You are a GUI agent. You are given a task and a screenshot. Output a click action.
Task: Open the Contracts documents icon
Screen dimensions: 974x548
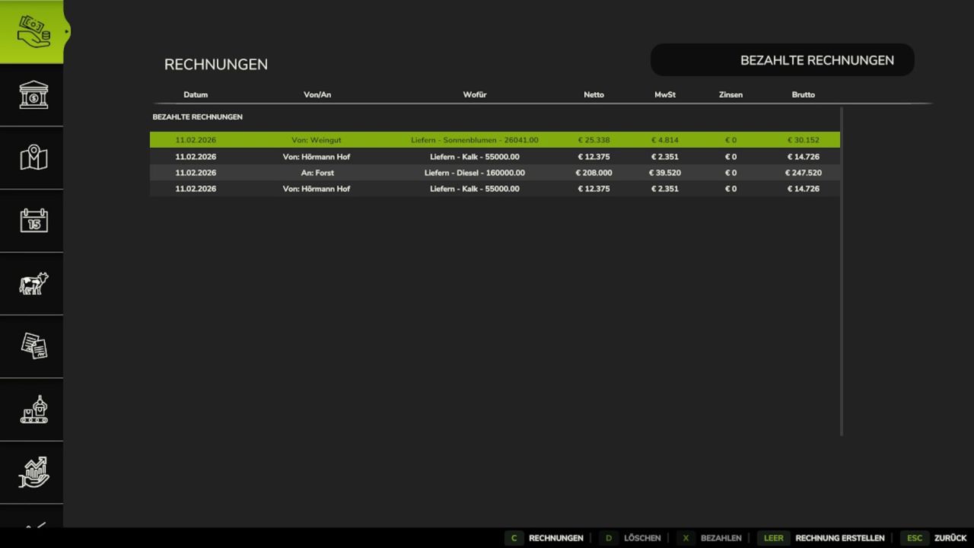(31, 346)
